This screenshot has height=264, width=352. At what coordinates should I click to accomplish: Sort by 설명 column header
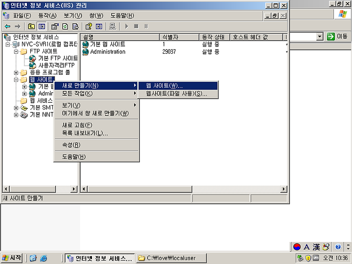120,37
